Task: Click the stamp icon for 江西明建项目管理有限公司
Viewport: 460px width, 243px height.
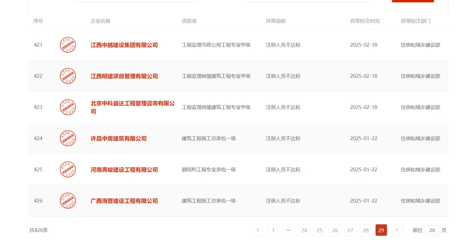Action: click(68, 76)
